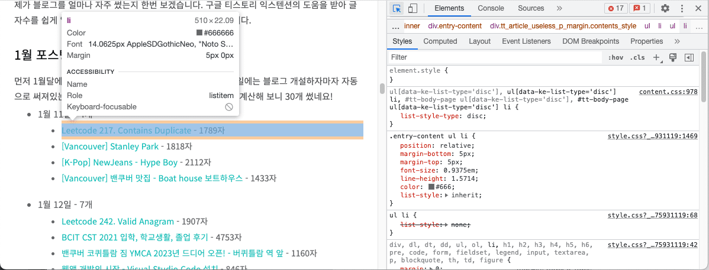Switch to the Console tab
Viewport: 709px width, 270px height.
click(x=491, y=8)
